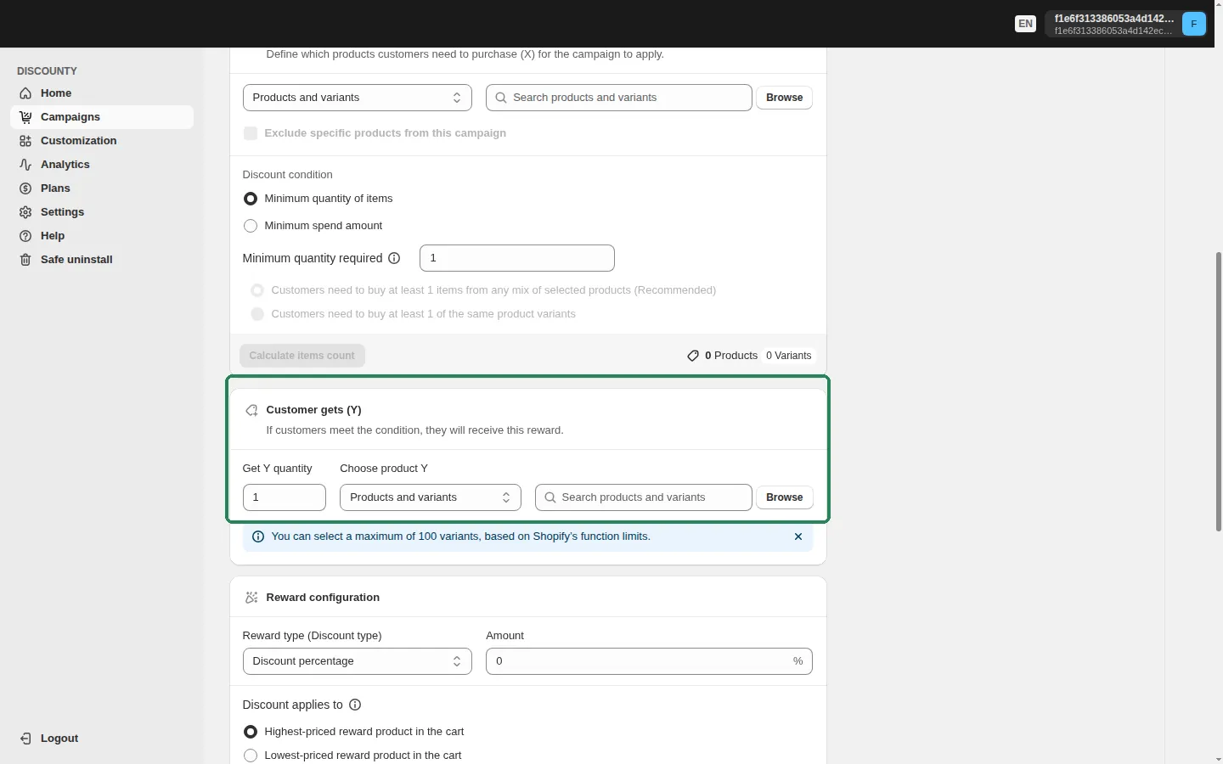1223x764 pixels.
Task: Toggle Exclude specific products from this campaign
Action: [x=251, y=133]
